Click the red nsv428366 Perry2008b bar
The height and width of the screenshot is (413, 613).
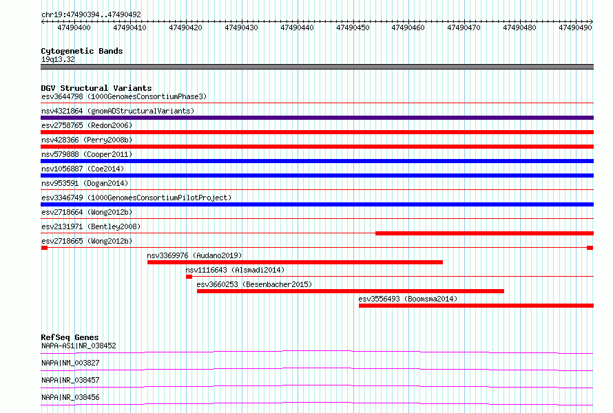pos(317,147)
